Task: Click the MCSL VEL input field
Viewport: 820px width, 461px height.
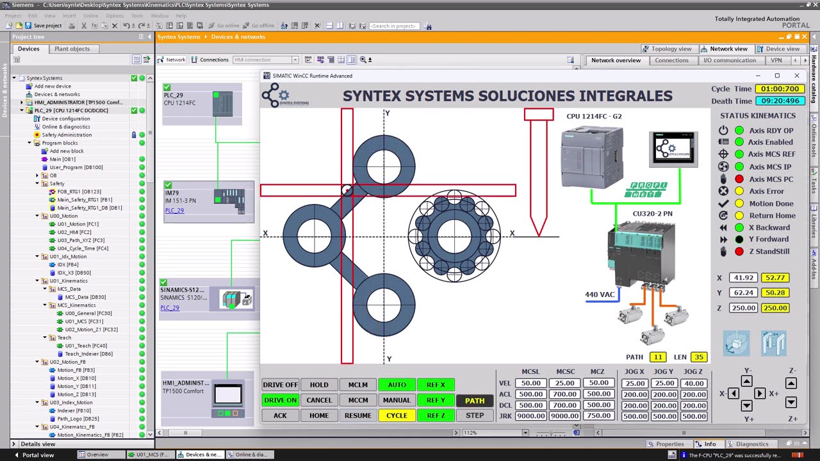Action: [530, 384]
